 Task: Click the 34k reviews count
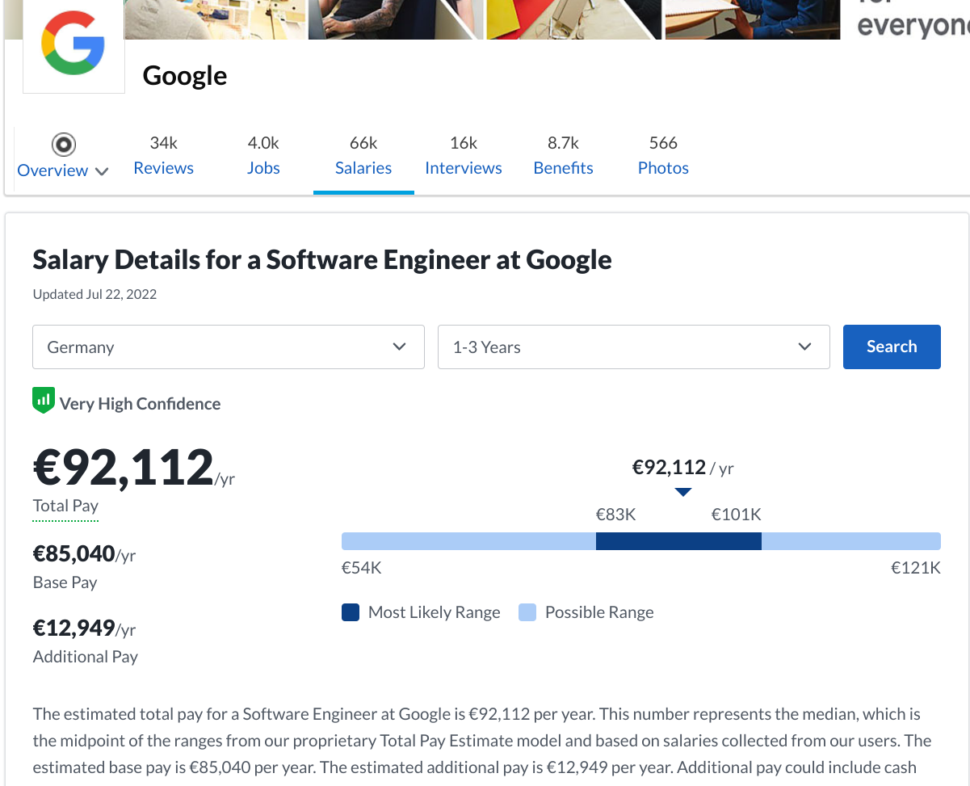tap(163, 143)
